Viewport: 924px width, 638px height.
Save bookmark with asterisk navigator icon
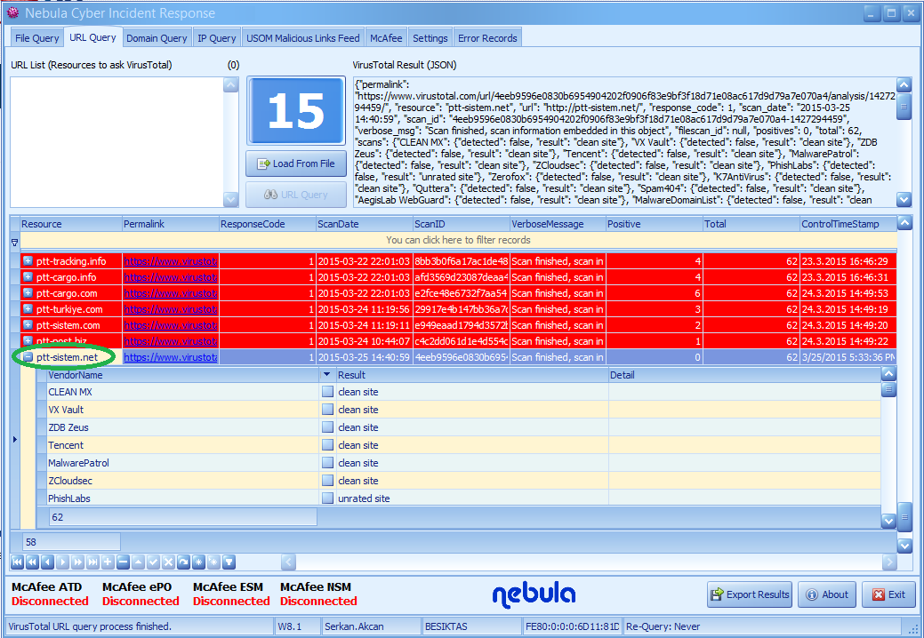pos(198,562)
